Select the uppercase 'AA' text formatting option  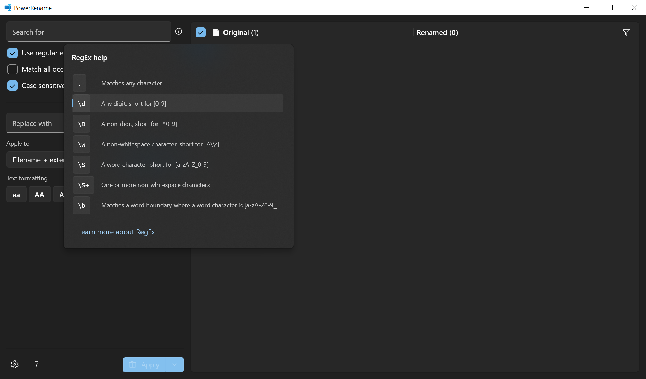click(x=39, y=194)
